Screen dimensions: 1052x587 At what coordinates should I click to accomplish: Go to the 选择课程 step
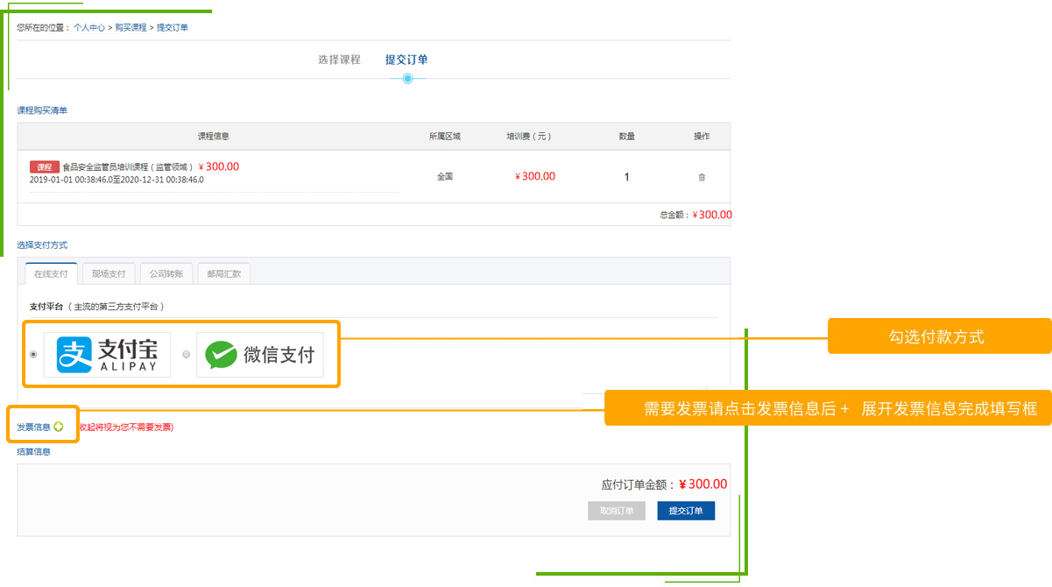point(339,60)
